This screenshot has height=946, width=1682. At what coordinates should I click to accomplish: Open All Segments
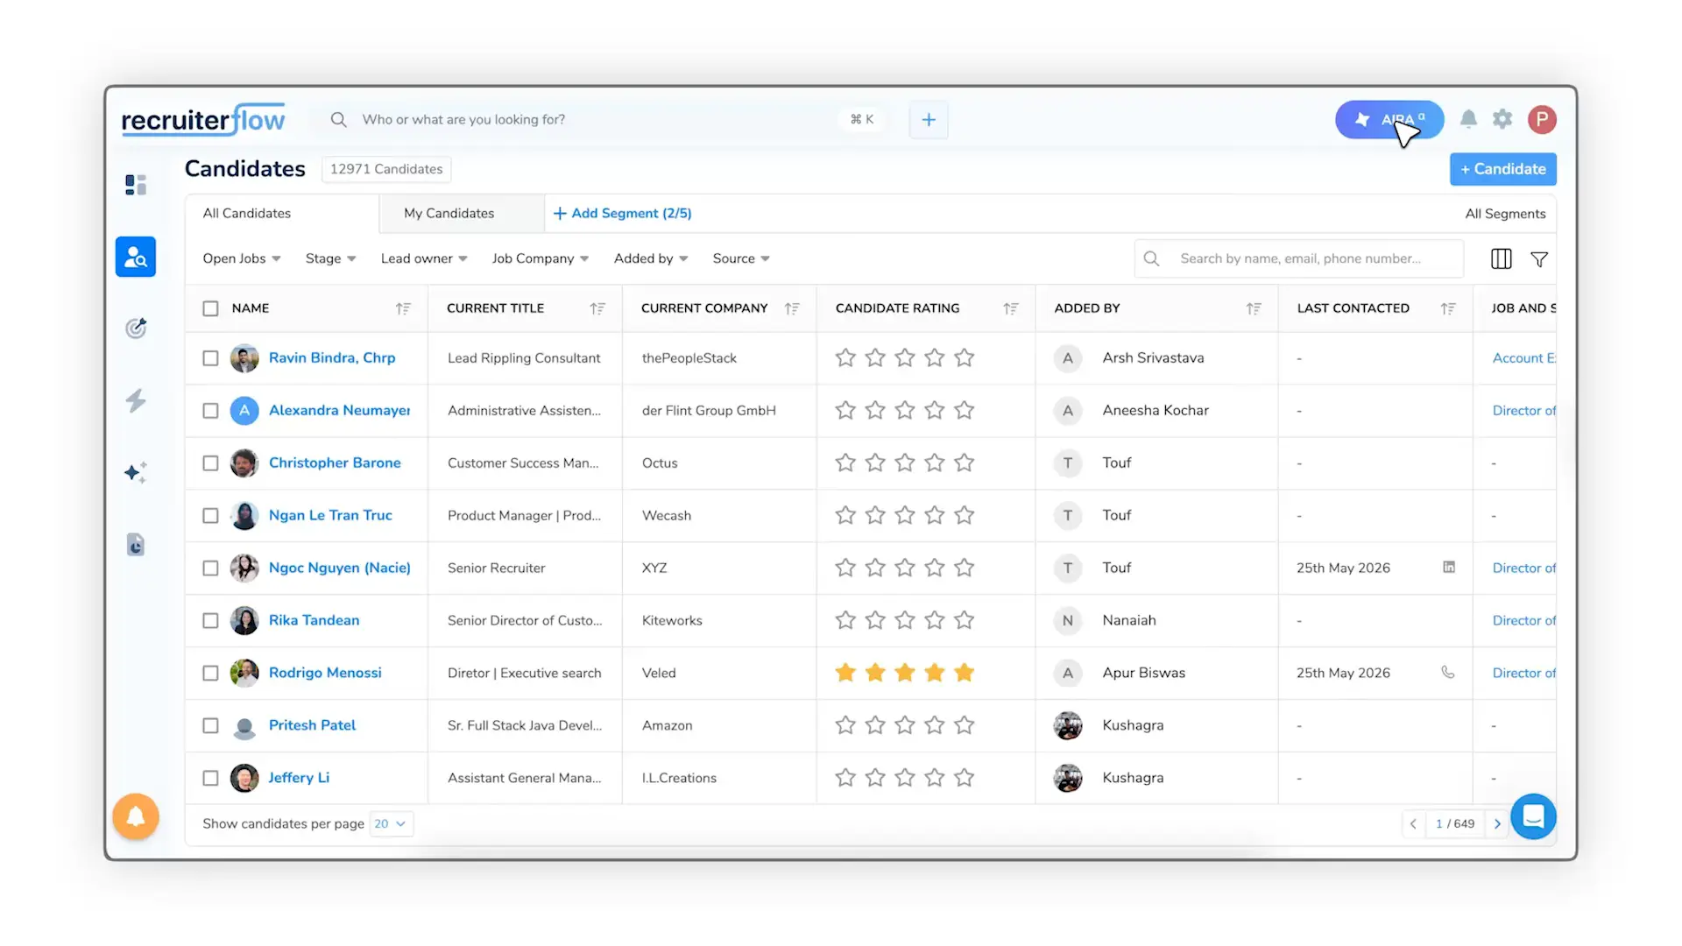(1505, 214)
